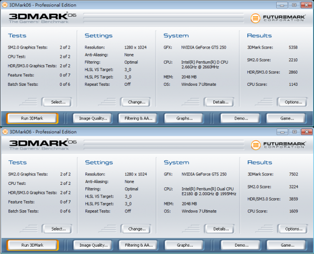
Task: Run 3DMark in the bottom window
Action: 32,245
